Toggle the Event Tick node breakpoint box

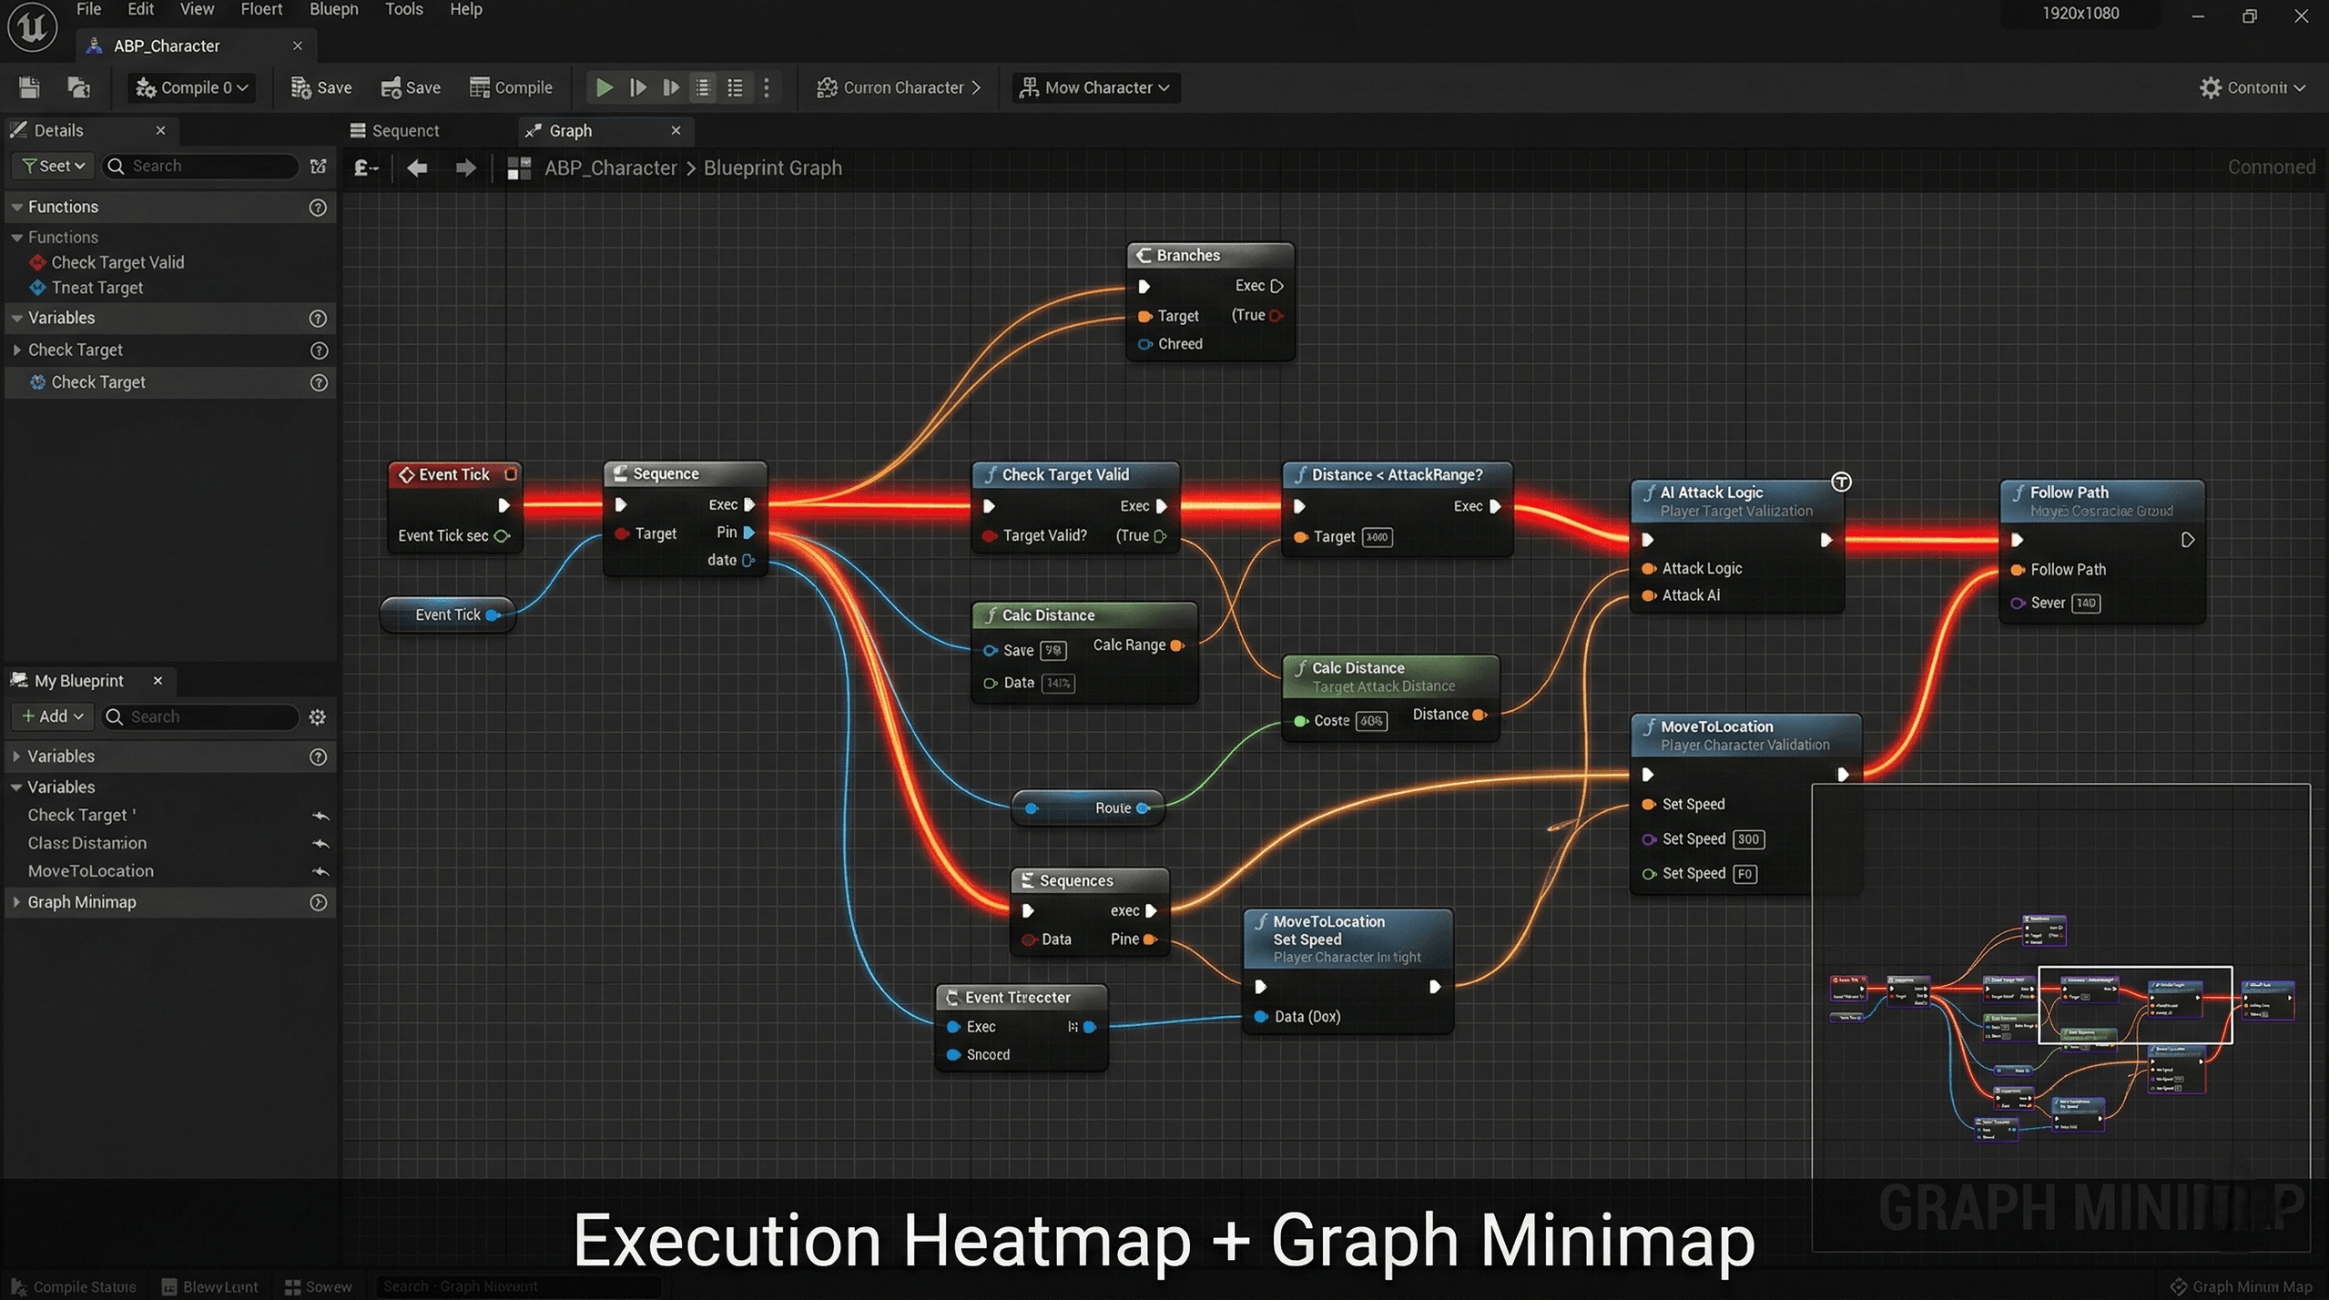(x=511, y=473)
